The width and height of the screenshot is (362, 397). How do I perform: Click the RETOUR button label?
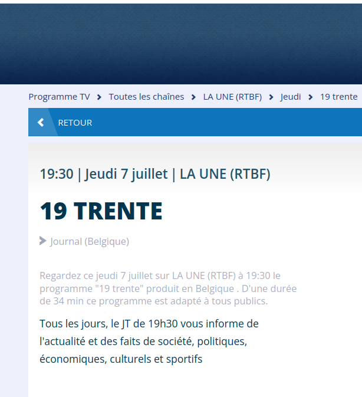(75, 123)
